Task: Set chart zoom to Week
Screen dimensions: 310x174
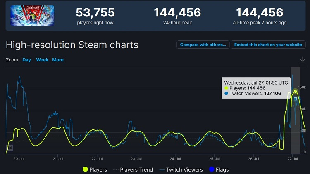Action: [42, 60]
